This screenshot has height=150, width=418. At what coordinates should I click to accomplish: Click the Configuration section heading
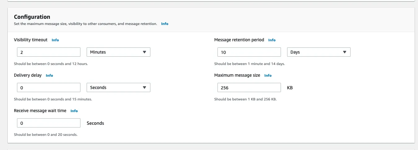(32, 17)
